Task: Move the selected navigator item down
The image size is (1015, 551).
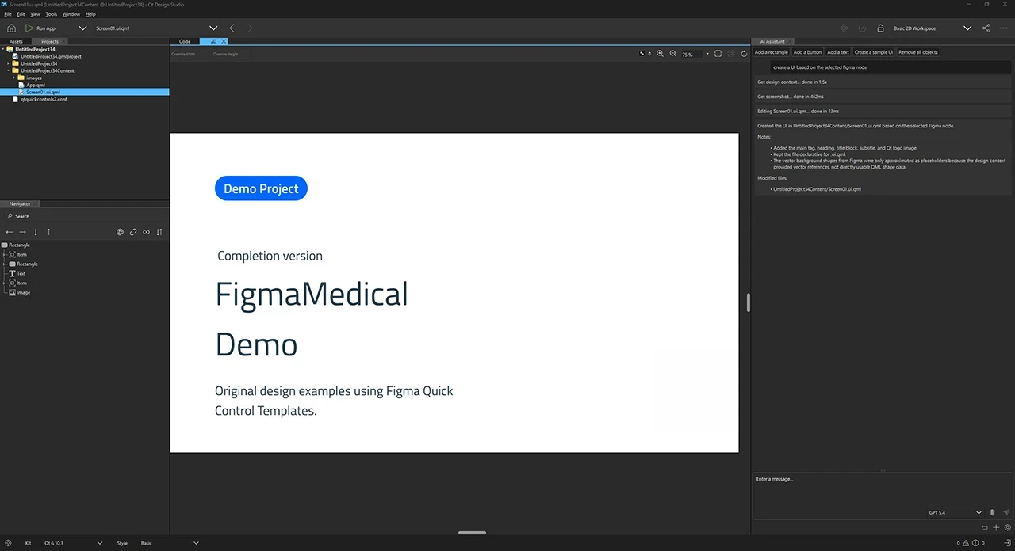Action: pos(36,232)
